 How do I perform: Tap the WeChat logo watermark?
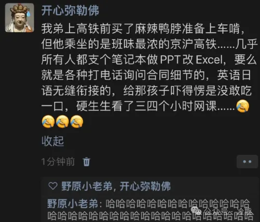[196, 211]
